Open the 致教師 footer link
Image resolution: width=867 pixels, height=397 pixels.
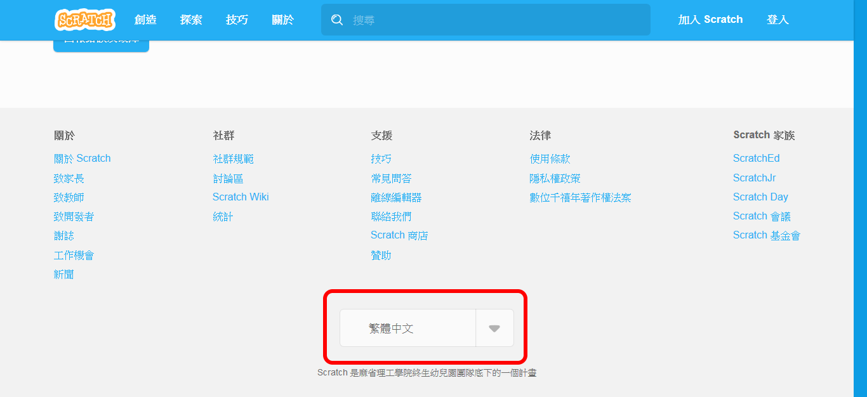pos(69,197)
